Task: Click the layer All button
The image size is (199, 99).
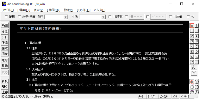Action: coord(194,68)
